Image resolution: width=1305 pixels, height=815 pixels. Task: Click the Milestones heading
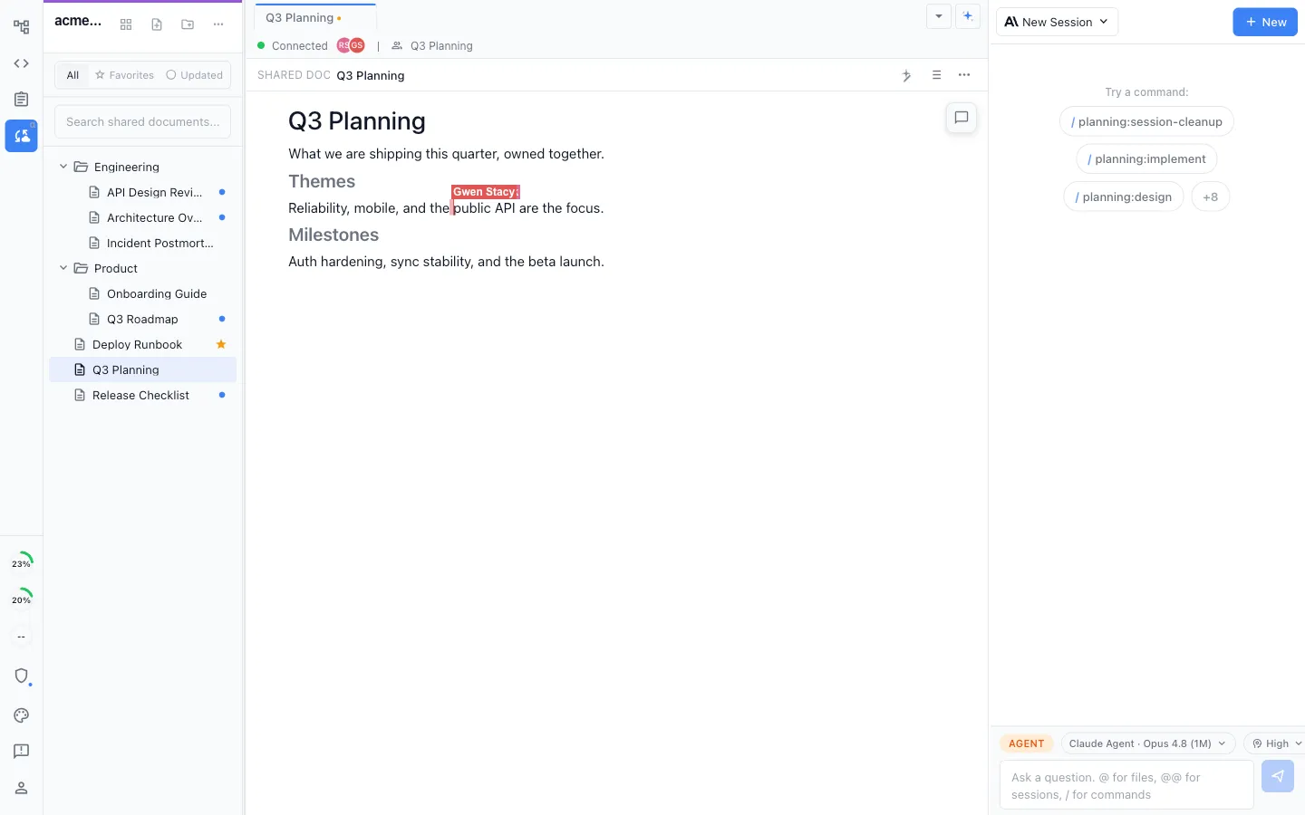pyautogui.click(x=333, y=235)
